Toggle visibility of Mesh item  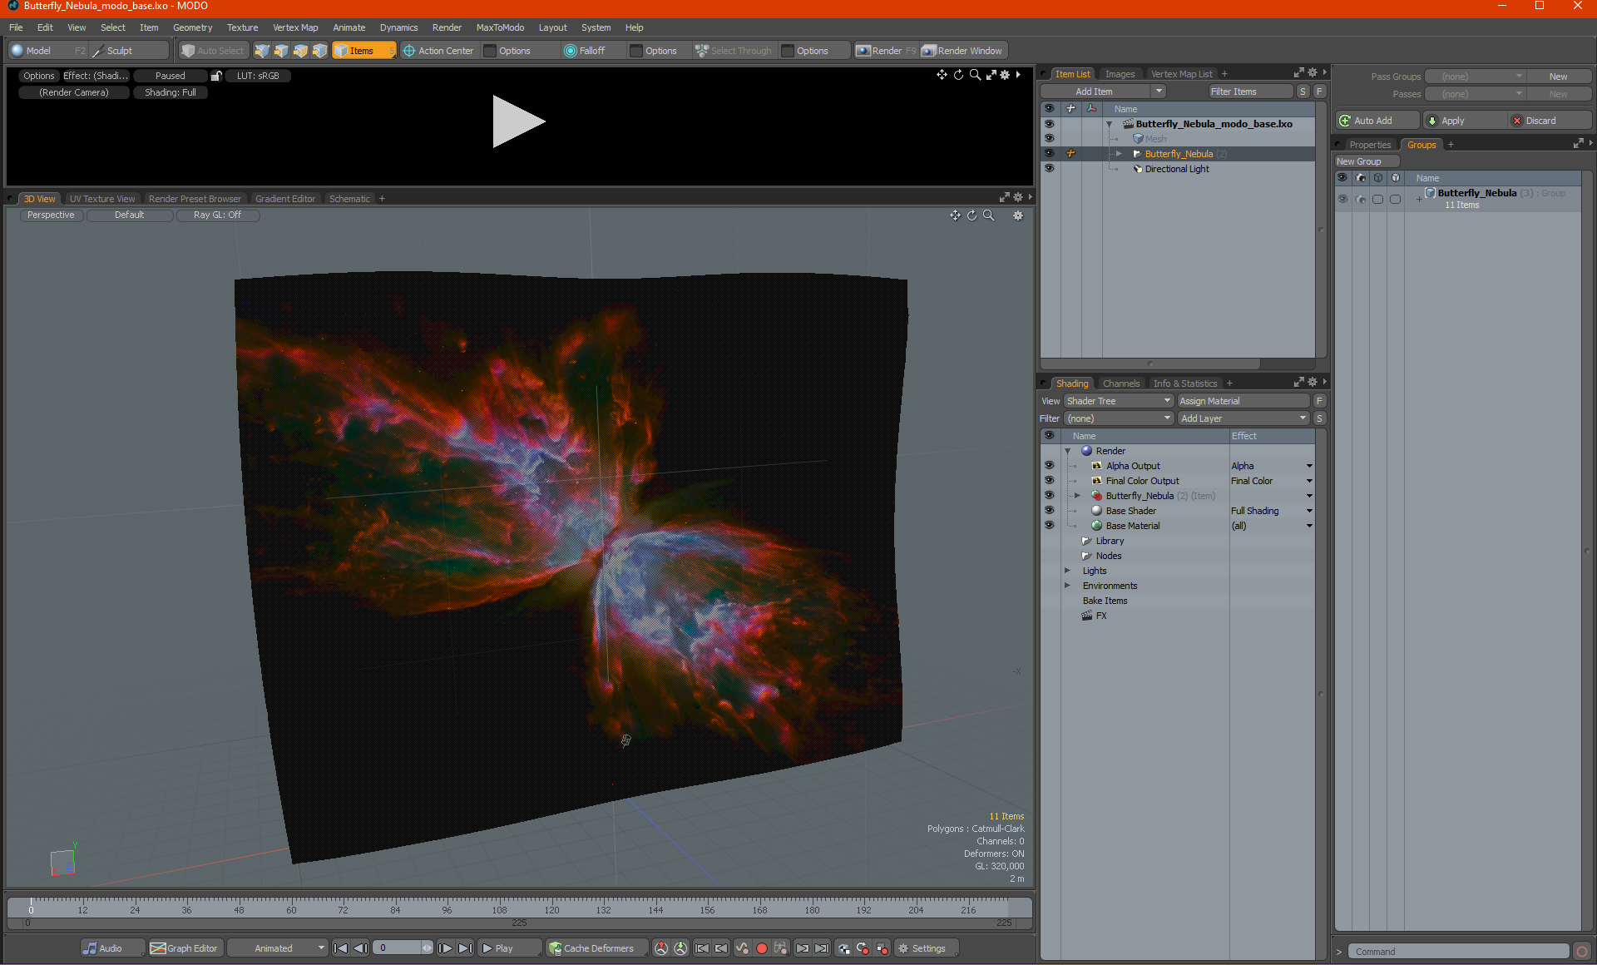pos(1049,139)
